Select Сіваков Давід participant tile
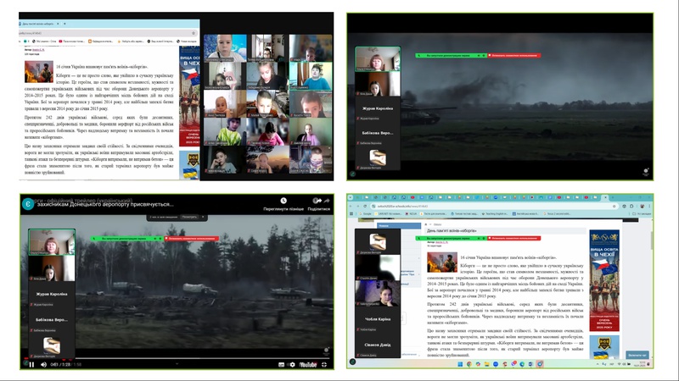679x381 pixels. click(x=378, y=345)
